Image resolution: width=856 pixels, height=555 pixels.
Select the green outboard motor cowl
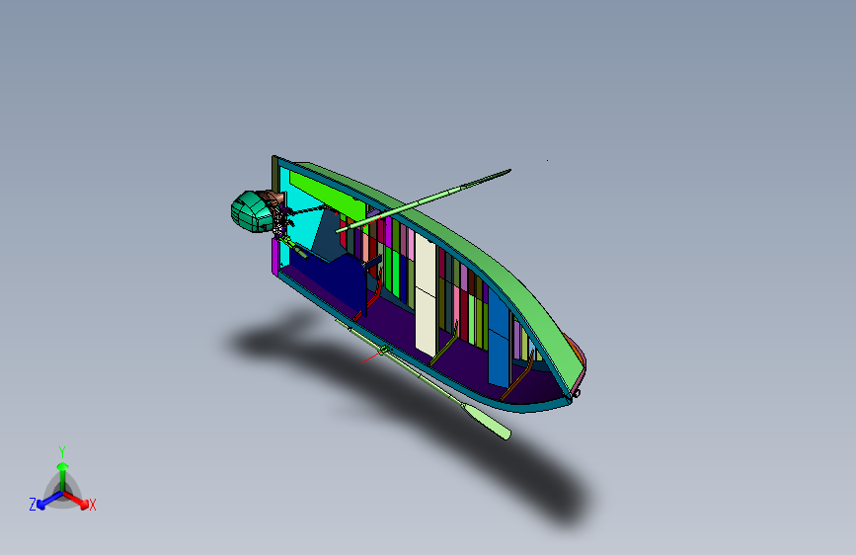250,212
